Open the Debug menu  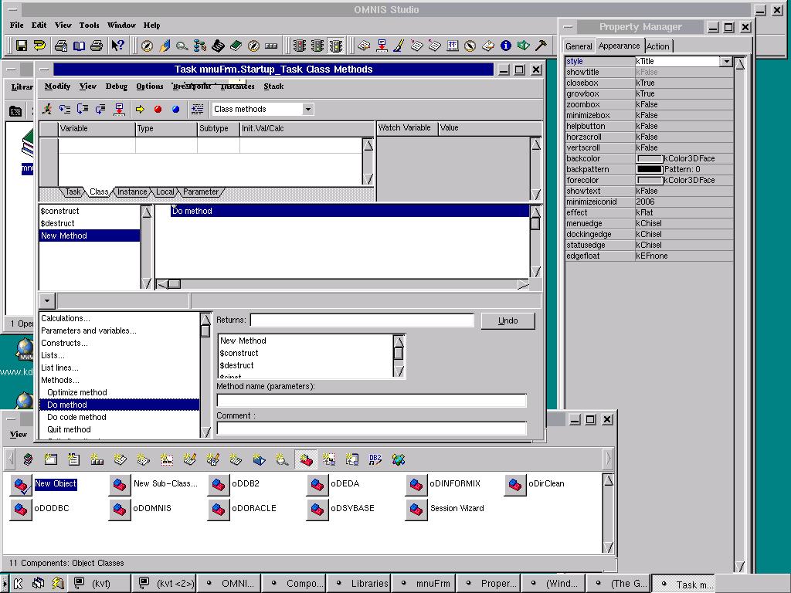click(x=116, y=86)
